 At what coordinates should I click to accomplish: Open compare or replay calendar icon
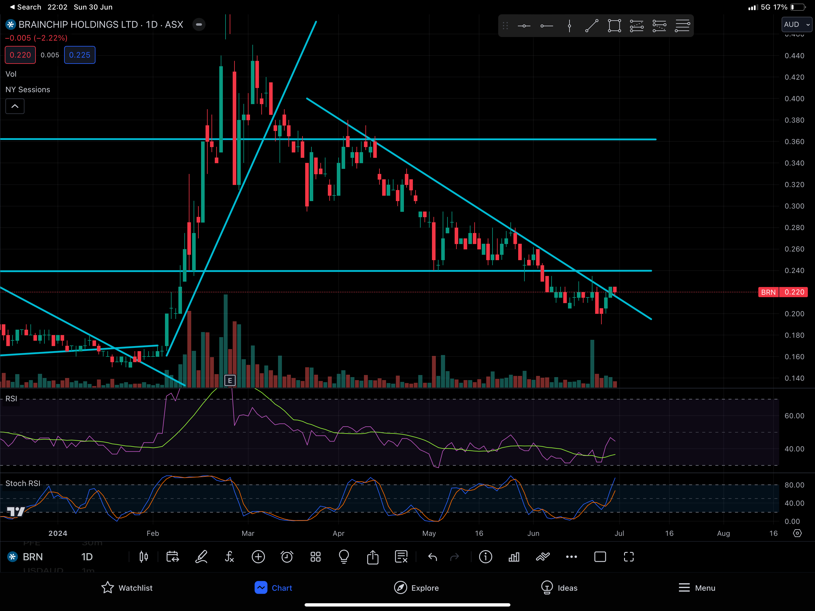click(172, 556)
